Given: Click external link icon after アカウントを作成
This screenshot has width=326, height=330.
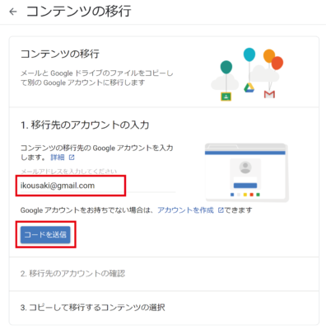Looking at the screenshot, I should [x=221, y=210].
